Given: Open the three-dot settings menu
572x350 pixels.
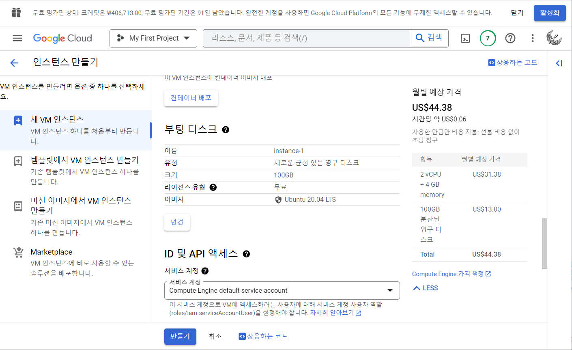Looking at the screenshot, I should pyautogui.click(x=533, y=38).
